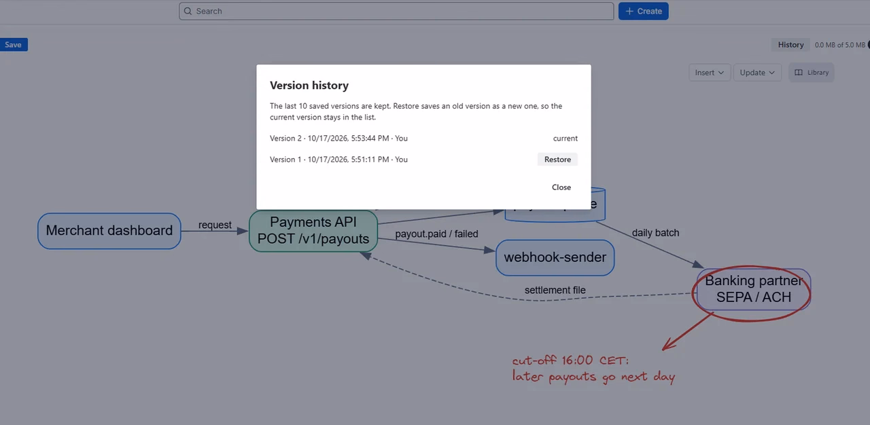
Task: Click the plus icon on Create
Action: 629,11
